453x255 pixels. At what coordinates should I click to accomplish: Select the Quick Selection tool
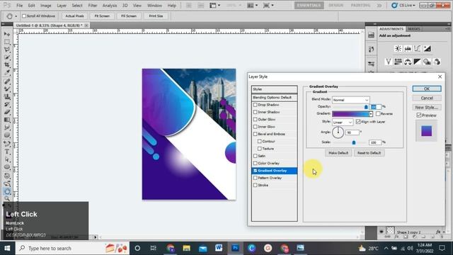[x=7, y=57]
